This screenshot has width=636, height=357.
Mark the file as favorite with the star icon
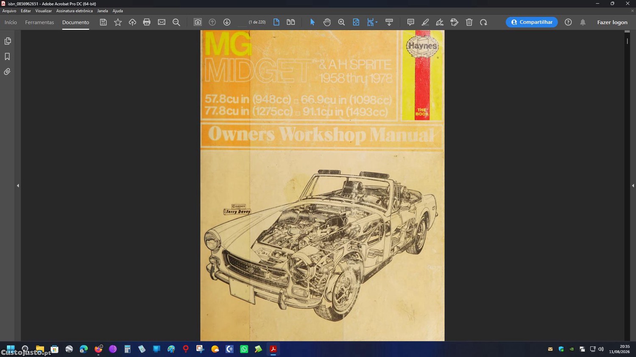tap(118, 22)
